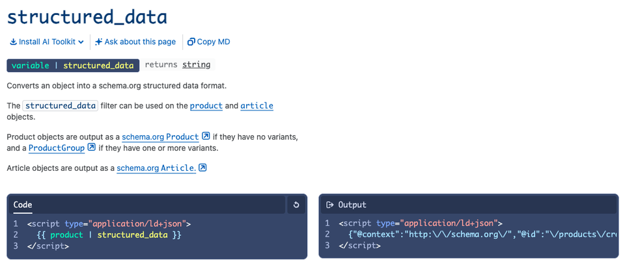Click the "Converts an object into a schema.org" sentence
The width and height of the screenshot is (625, 267).
(117, 86)
